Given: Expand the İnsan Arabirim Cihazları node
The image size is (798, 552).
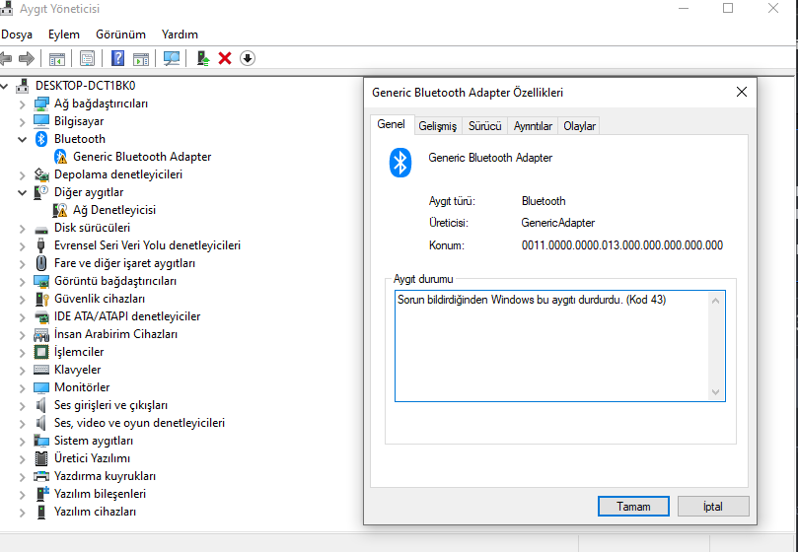Looking at the screenshot, I should coord(22,335).
